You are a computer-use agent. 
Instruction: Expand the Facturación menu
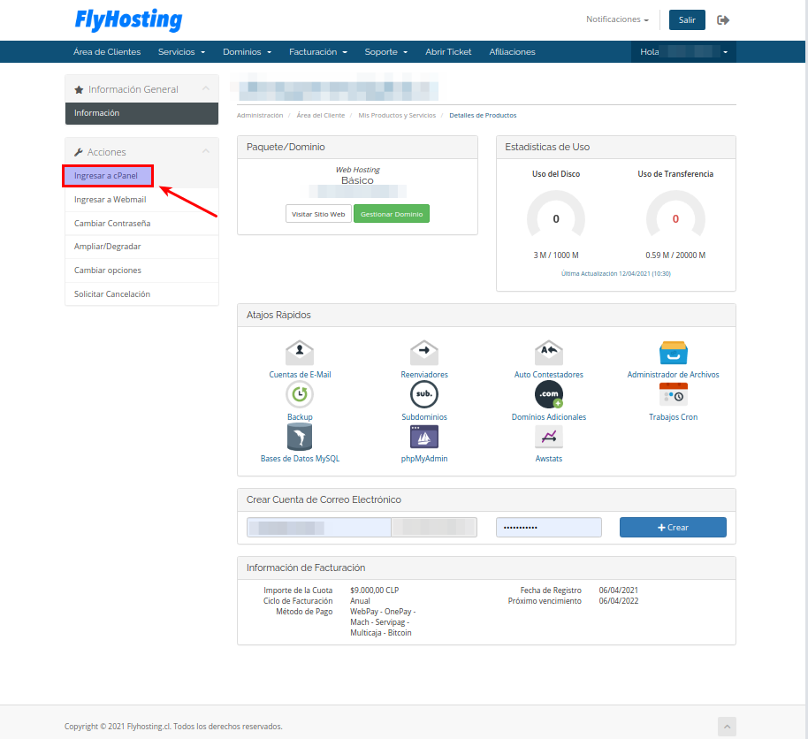click(318, 51)
